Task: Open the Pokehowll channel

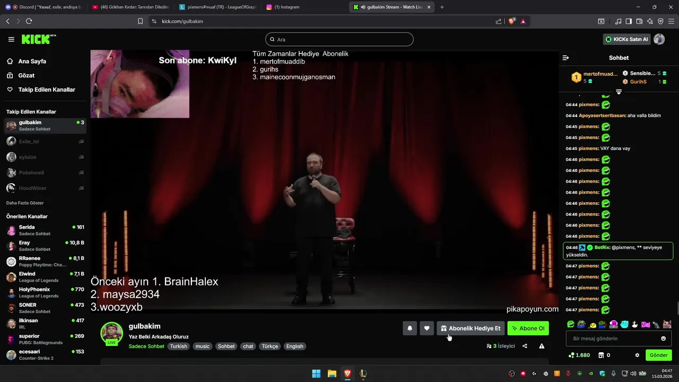Action: pos(45,172)
